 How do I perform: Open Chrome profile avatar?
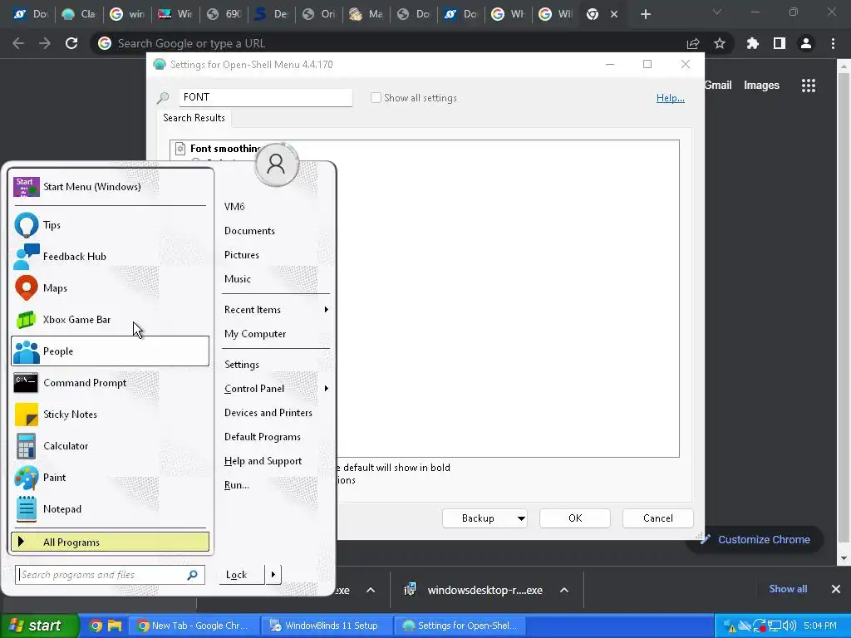click(x=806, y=43)
